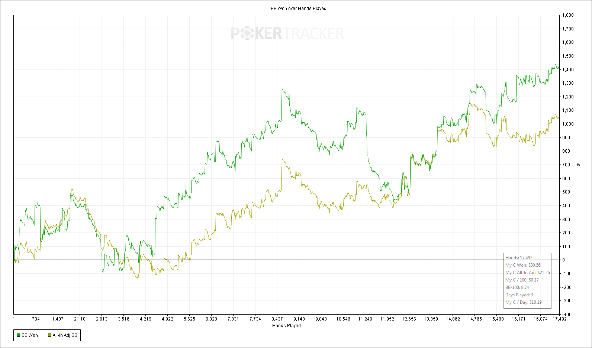Click the green BB Won legend swatch
The height and width of the screenshot is (348, 592).
coord(18,335)
